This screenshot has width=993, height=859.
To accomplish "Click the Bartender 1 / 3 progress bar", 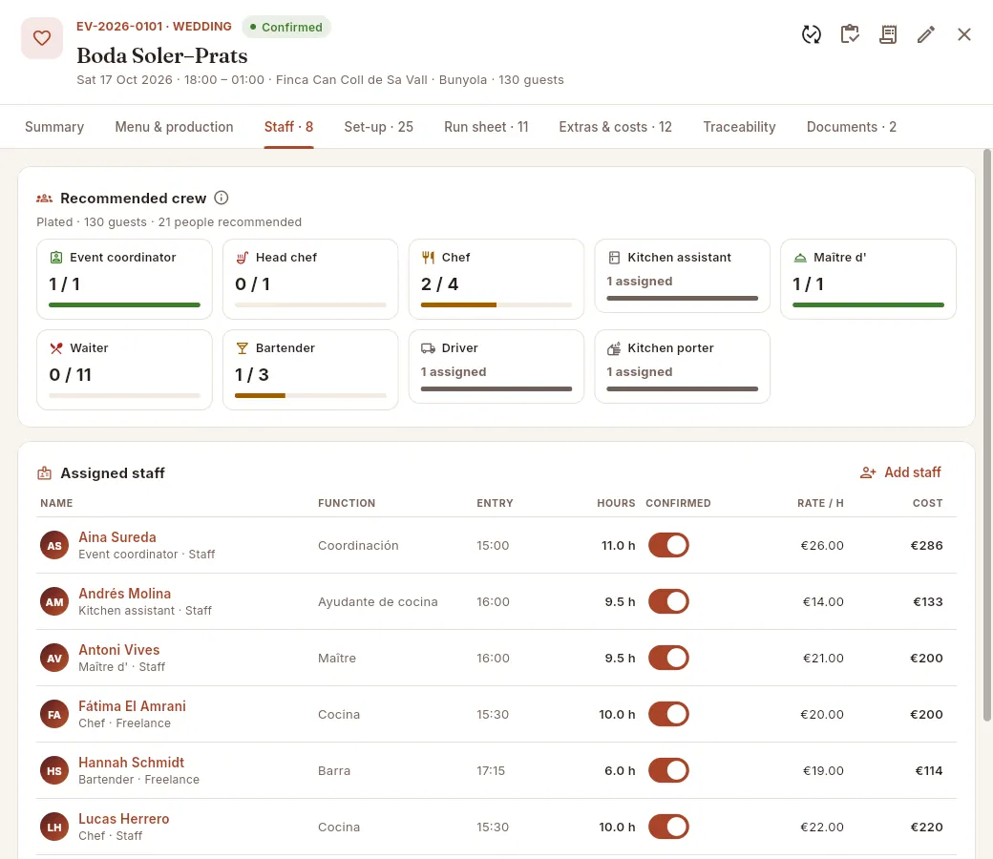I will tap(310, 396).
